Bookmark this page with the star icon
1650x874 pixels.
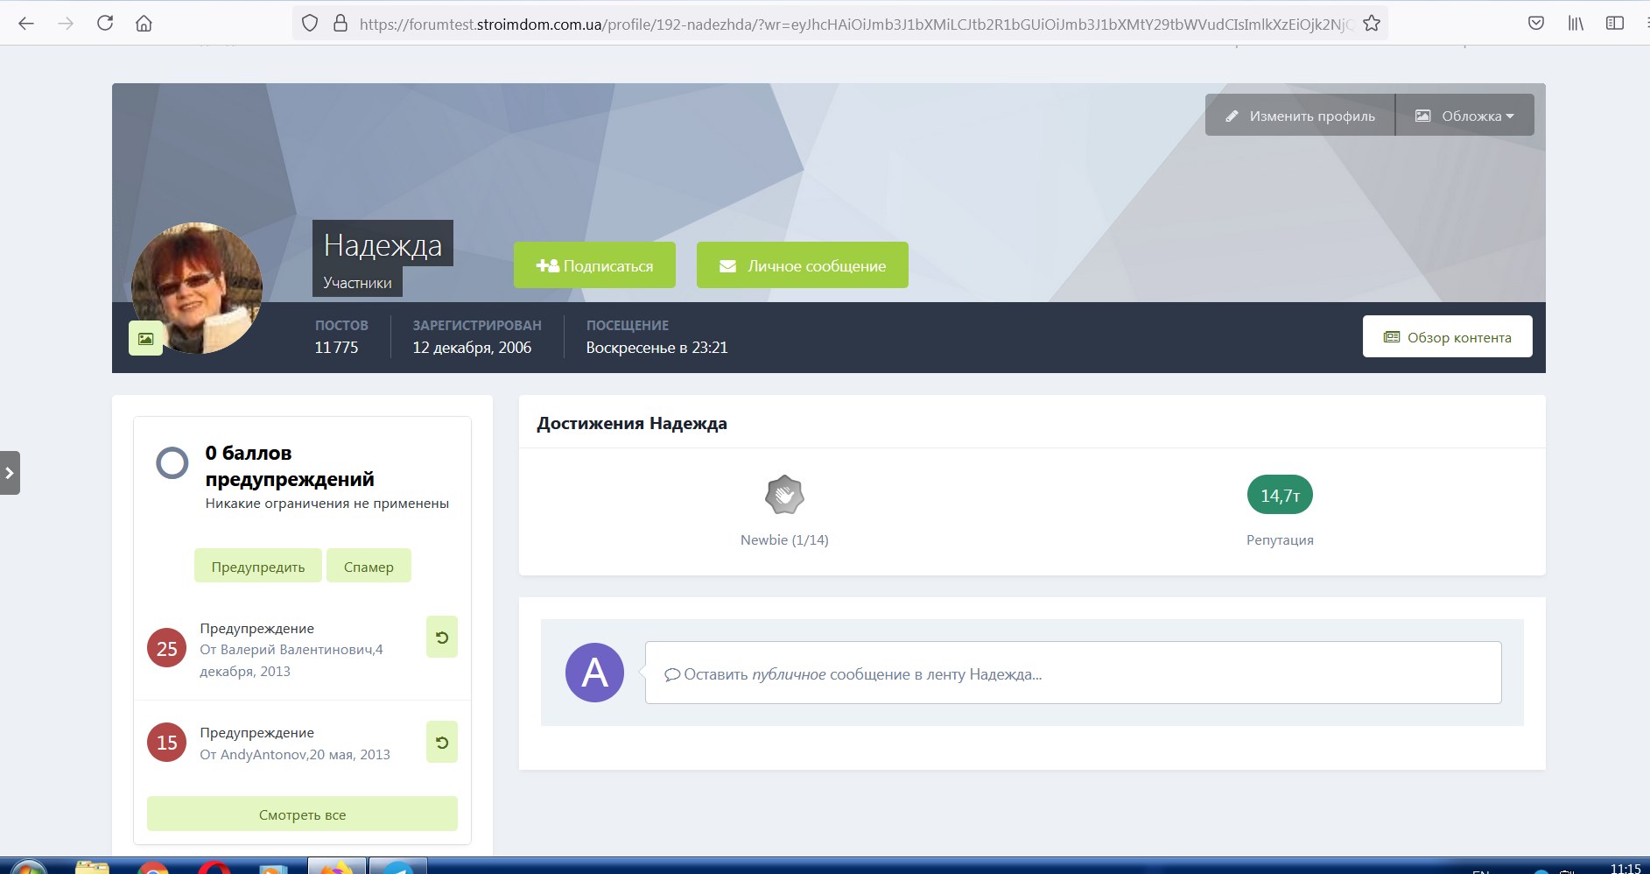click(1372, 24)
